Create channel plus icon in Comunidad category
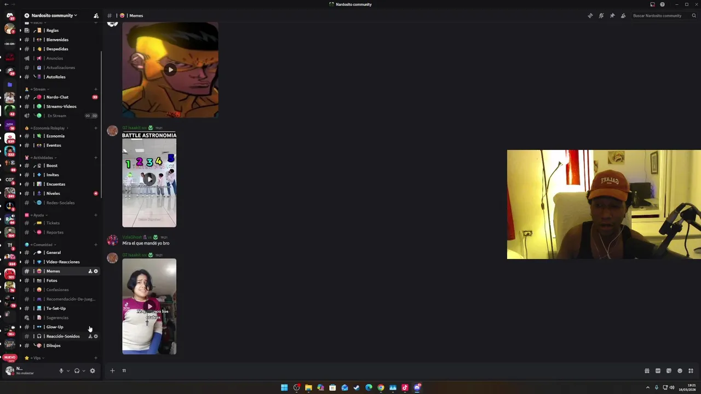 96,245
